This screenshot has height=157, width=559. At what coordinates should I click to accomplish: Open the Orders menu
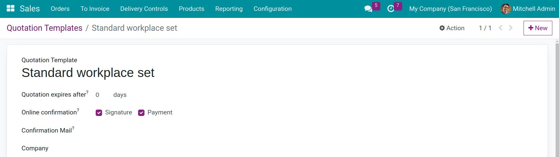(60, 9)
